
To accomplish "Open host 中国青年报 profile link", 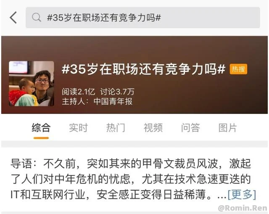I will coord(113,101).
